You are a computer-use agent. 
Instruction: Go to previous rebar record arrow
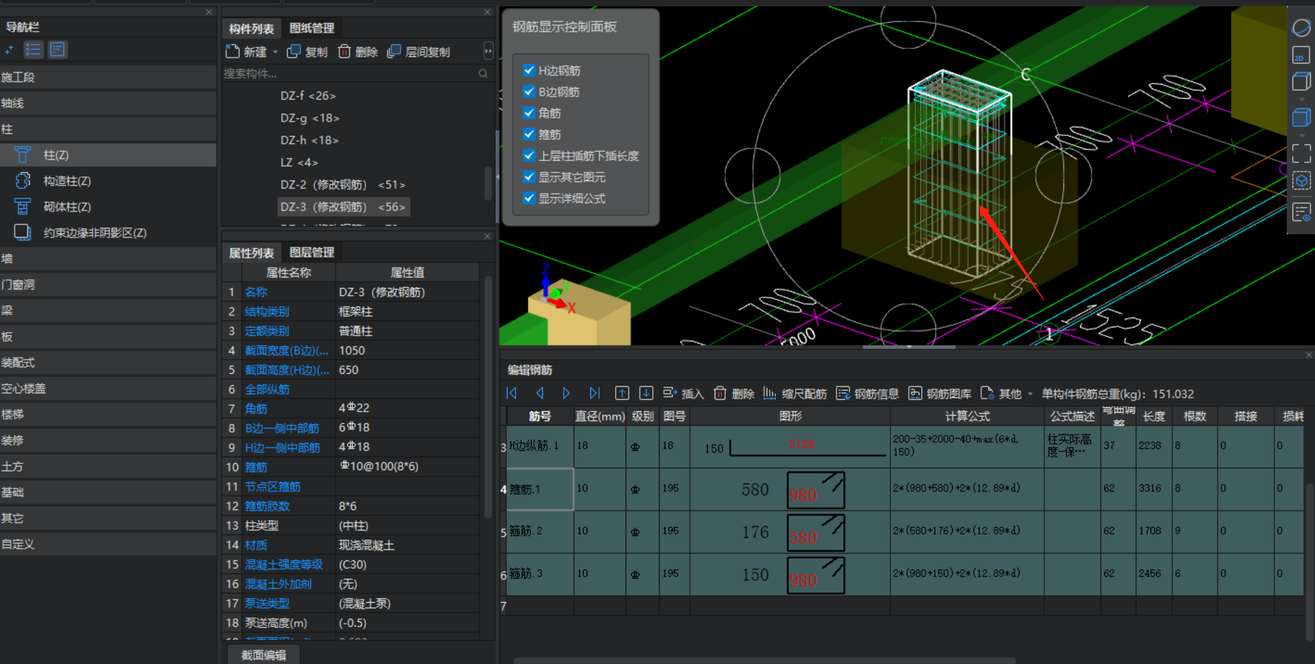(x=540, y=393)
